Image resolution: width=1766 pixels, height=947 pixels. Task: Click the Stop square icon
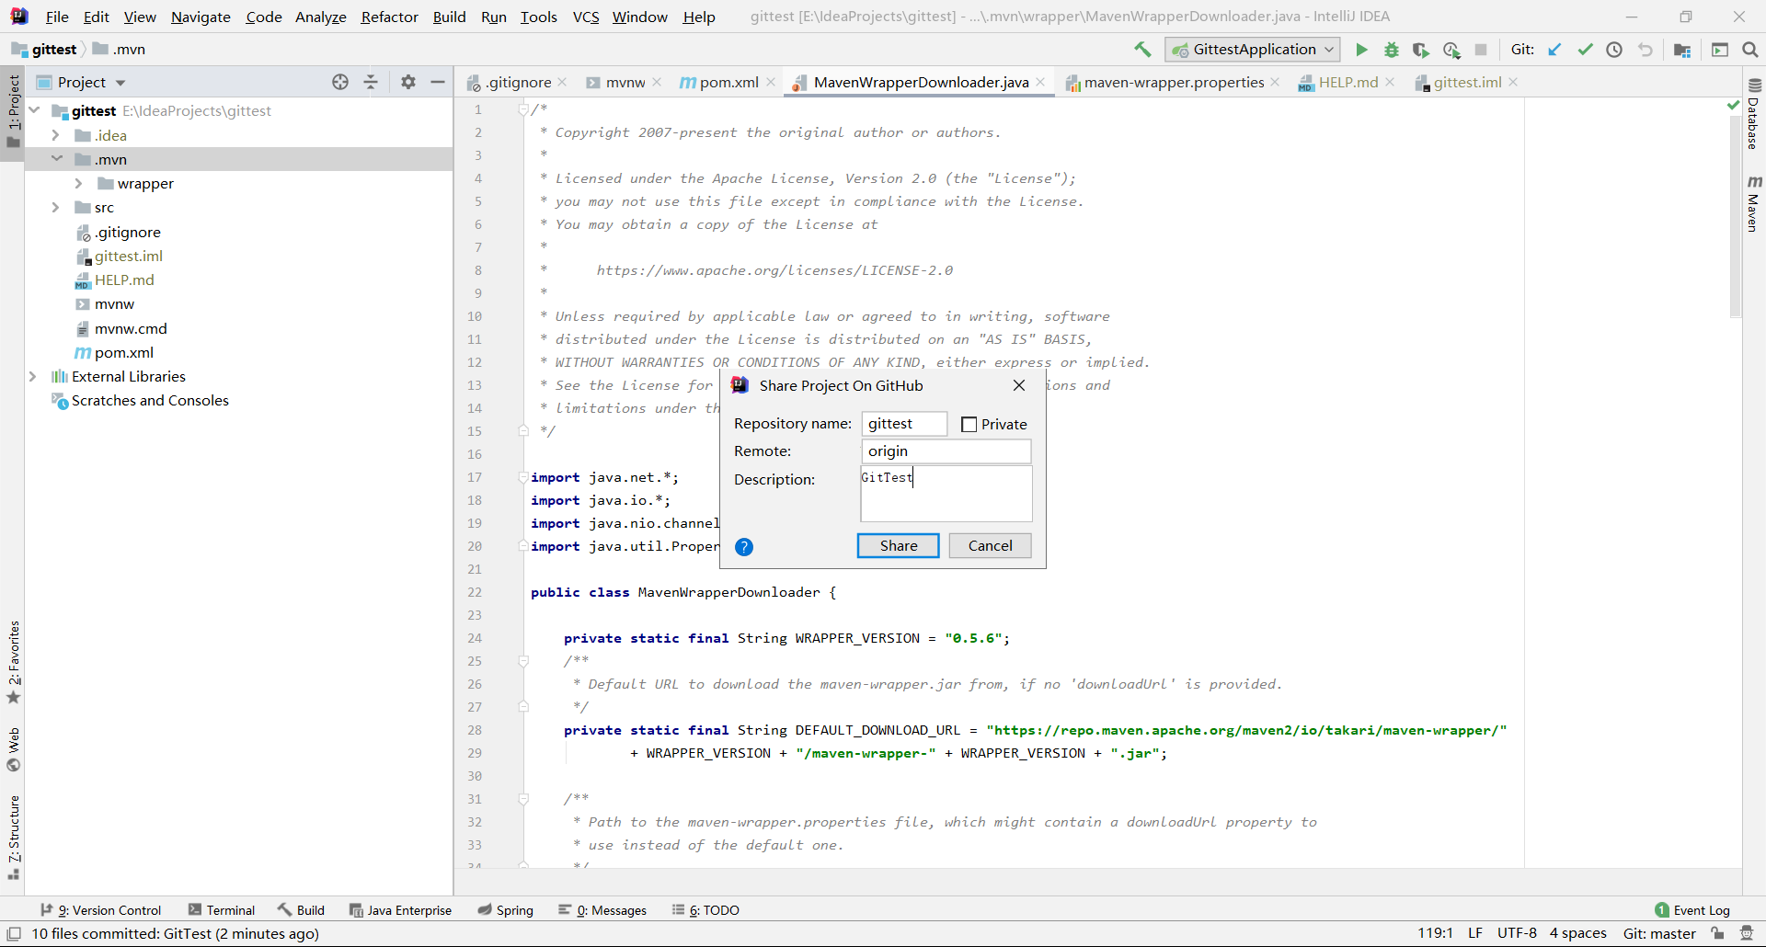pyautogui.click(x=1481, y=50)
